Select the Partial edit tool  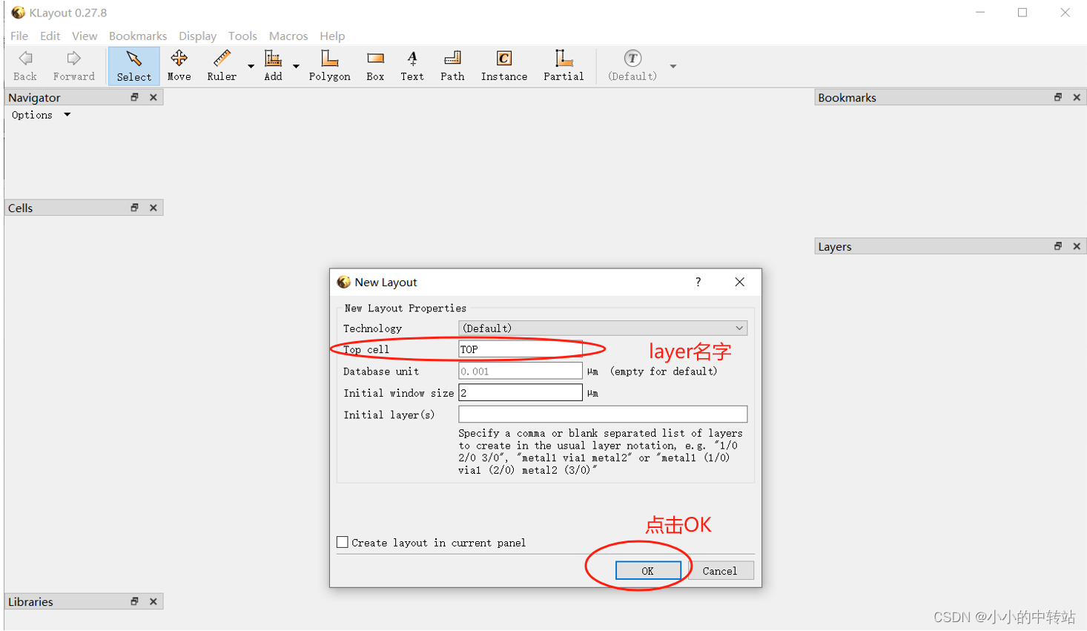pyautogui.click(x=564, y=66)
